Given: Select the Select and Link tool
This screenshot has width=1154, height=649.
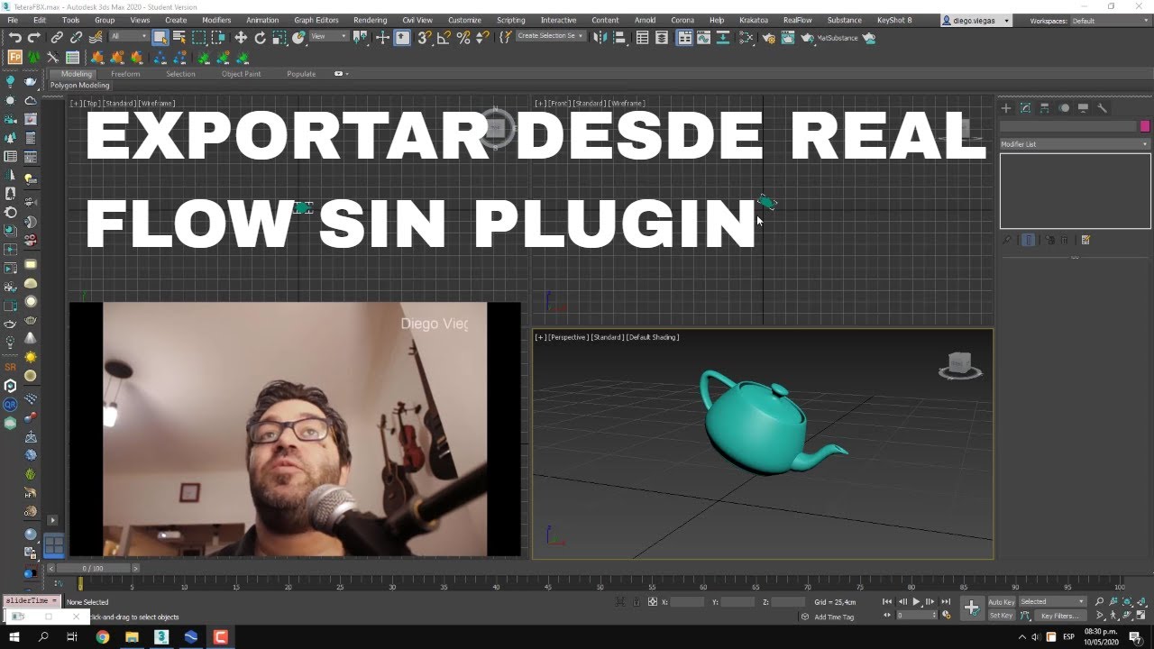Looking at the screenshot, I should pos(57,37).
